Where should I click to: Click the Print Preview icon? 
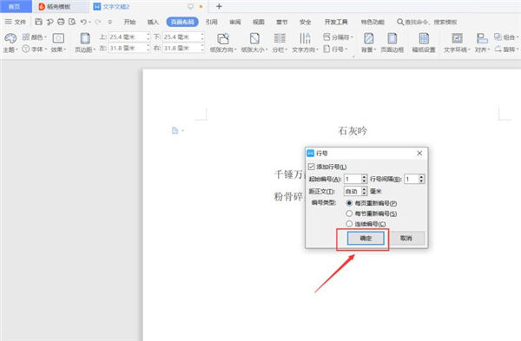click(x=72, y=22)
